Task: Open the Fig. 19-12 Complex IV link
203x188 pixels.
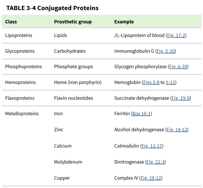Action: click(x=151, y=178)
